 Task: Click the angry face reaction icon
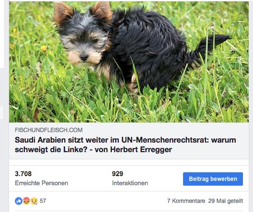[26, 201]
